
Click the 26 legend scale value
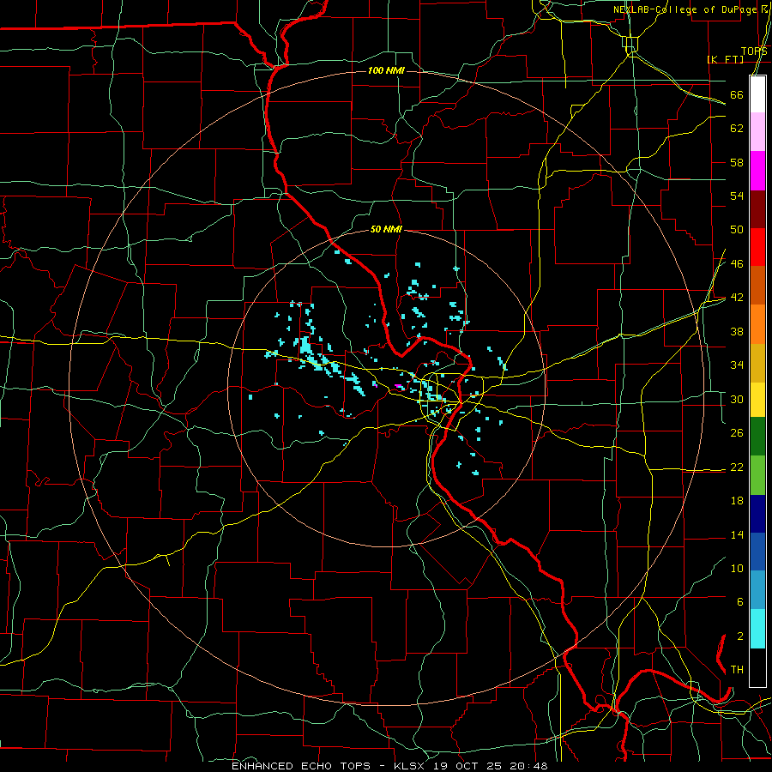(x=737, y=433)
